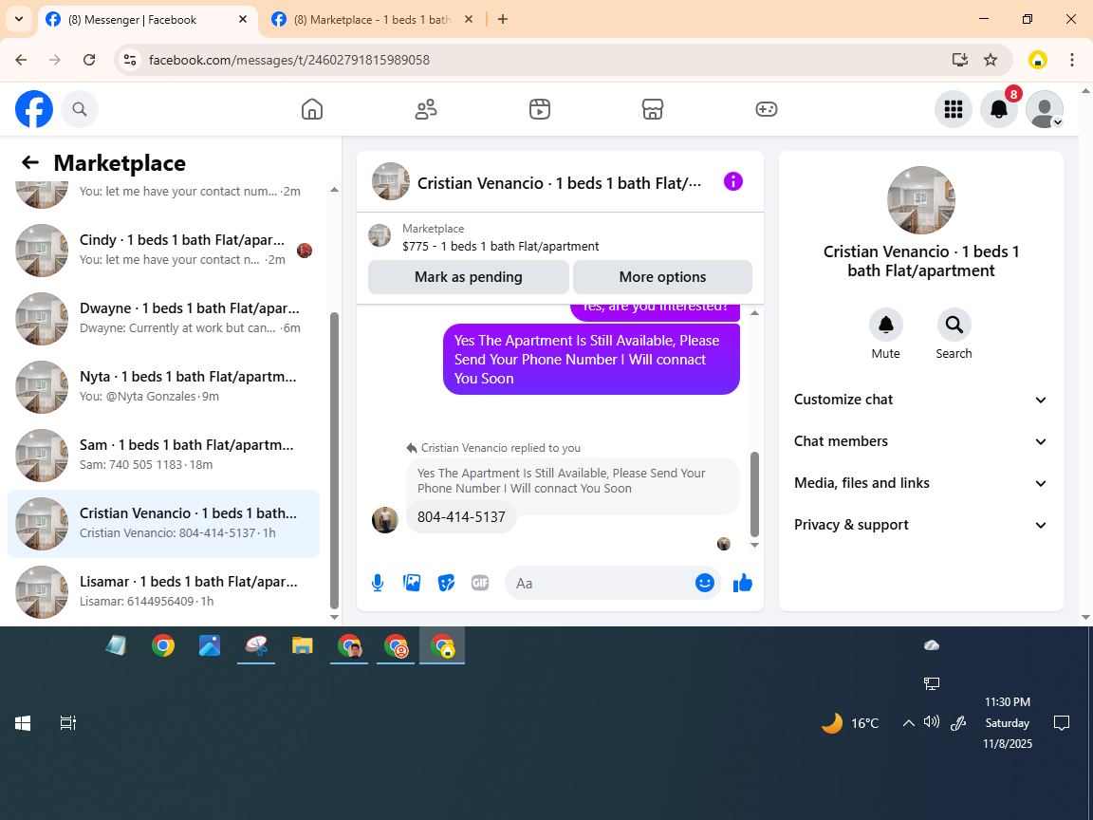Open Cindy's conversation
Image resolution: width=1093 pixels, height=820 pixels.
(164, 250)
